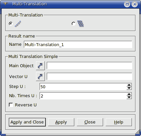Click the simple multi-translation line icon
141x136 pixels.
pyautogui.click(x=18, y=24)
